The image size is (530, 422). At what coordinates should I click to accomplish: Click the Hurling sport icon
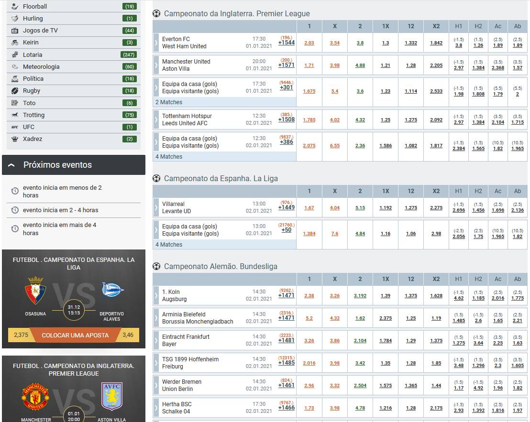tap(14, 18)
